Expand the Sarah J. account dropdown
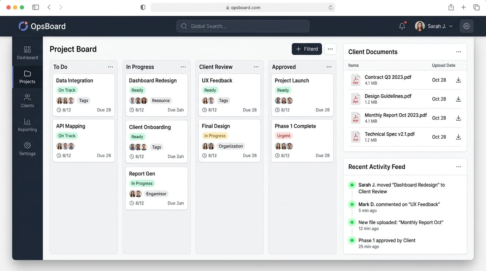Viewport: 486px width, 271px height. 451,26
